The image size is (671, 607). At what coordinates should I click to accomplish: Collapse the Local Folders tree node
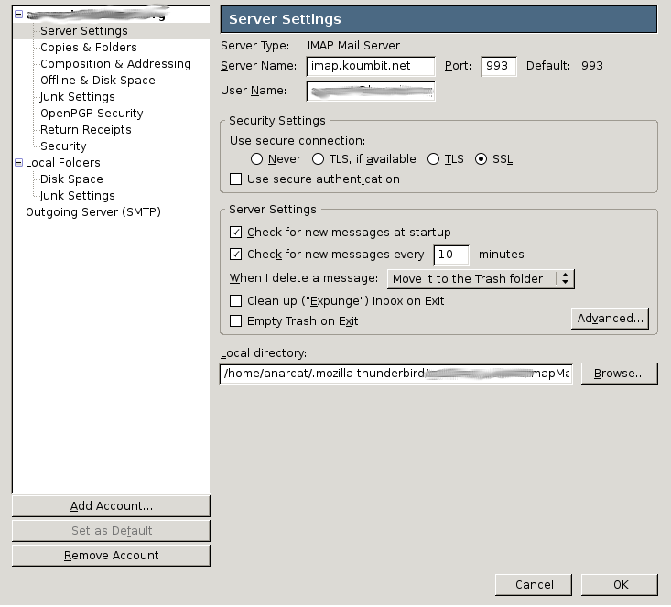(x=18, y=163)
